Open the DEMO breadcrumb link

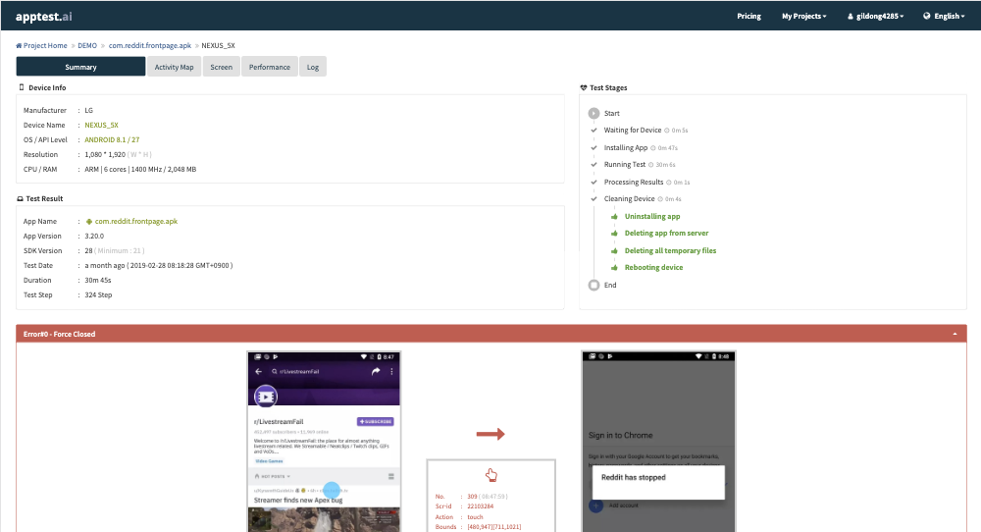87,46
